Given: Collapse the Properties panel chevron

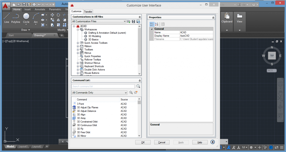Looking at the screenshot, I should (x=213, y=18).
